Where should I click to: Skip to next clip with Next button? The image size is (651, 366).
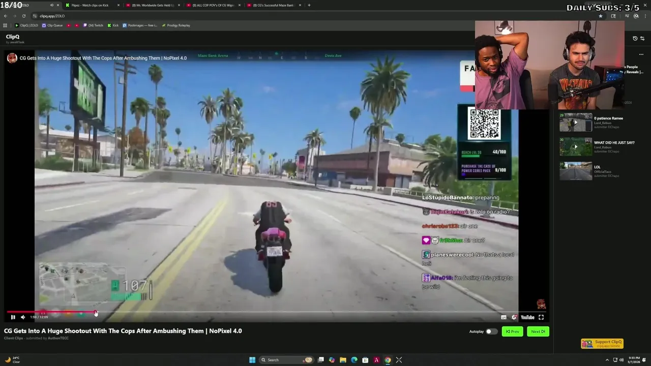point(538,331)
